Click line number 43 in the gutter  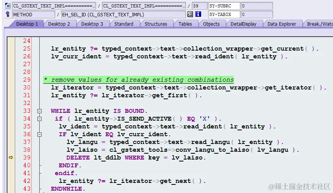click(x=27, y=189)
